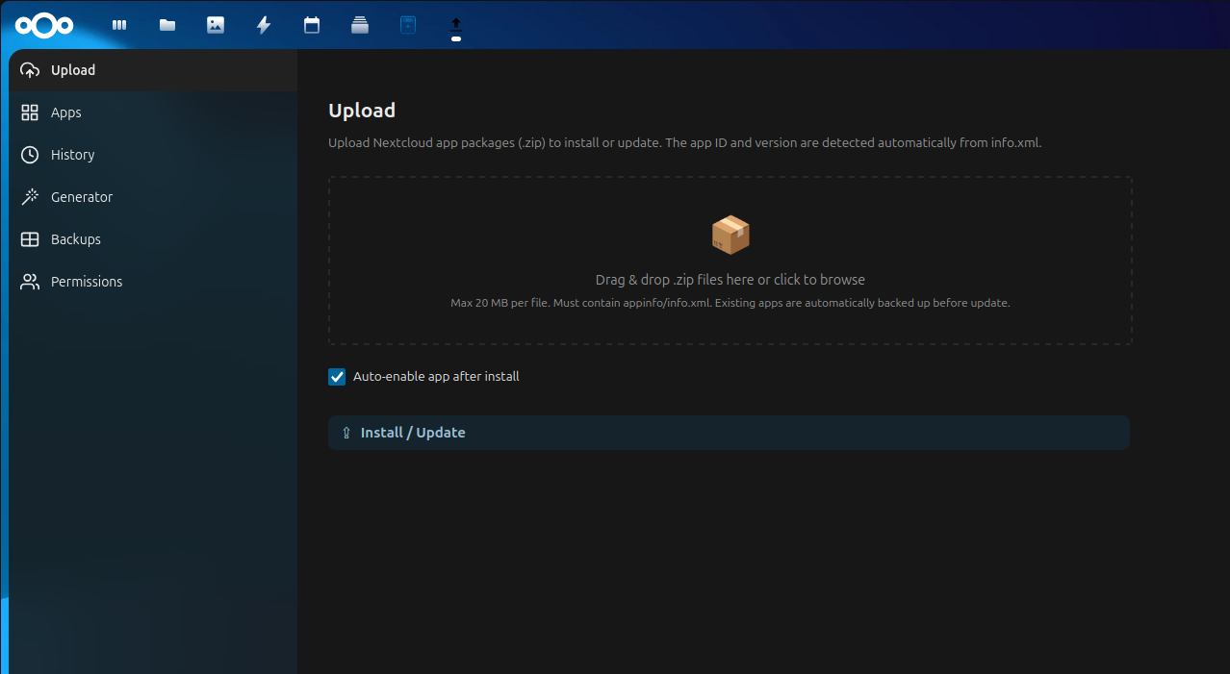1230x674 pixels.
Task: Click the upload arrow icon in the top bar
Action: point(455,24)
